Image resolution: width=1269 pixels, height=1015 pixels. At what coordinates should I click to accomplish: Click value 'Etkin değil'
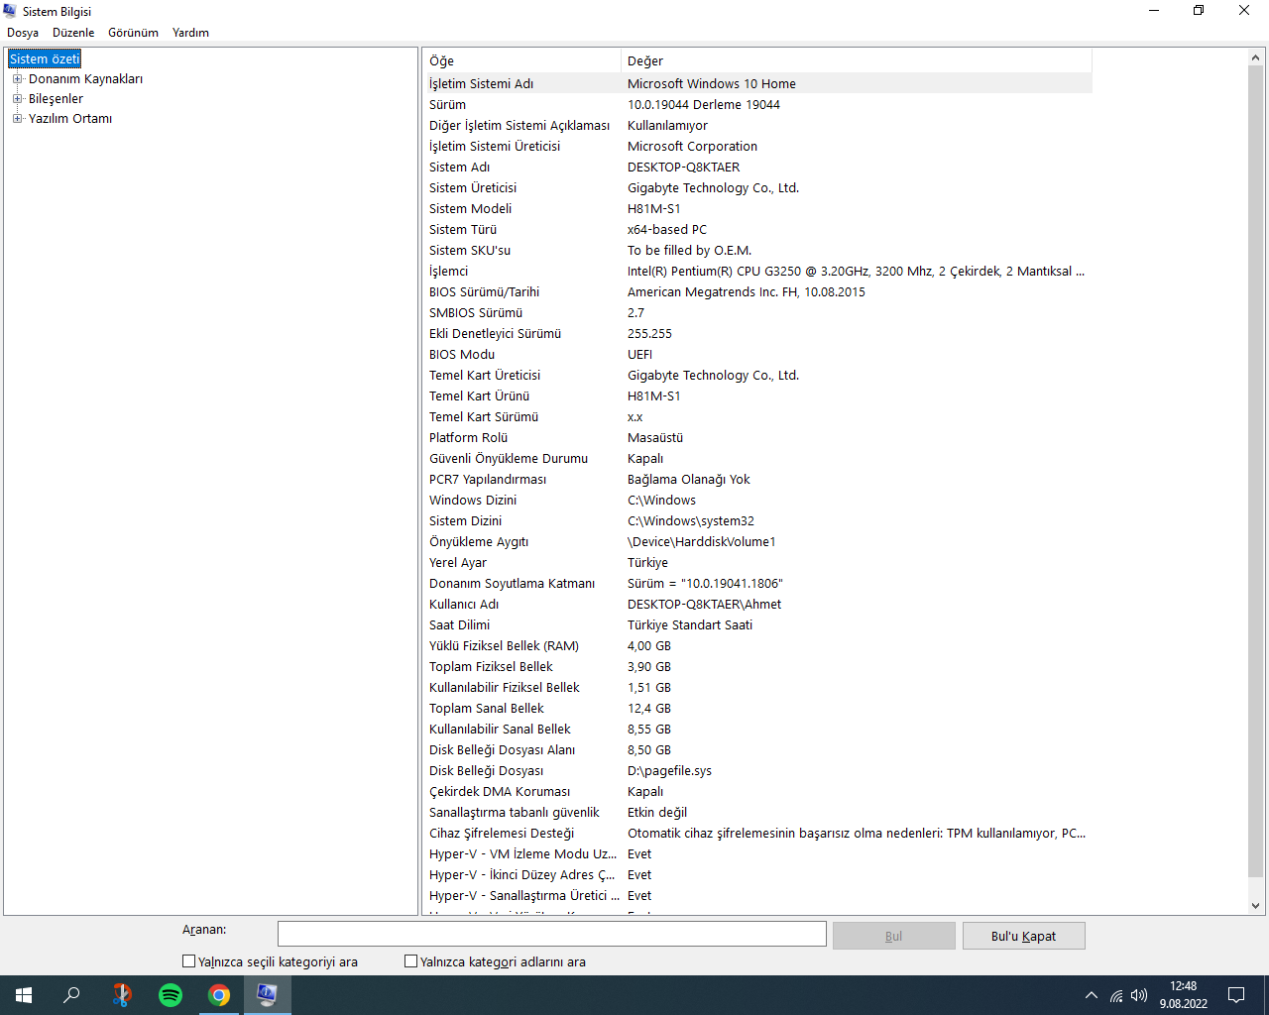tap(657, 813)
